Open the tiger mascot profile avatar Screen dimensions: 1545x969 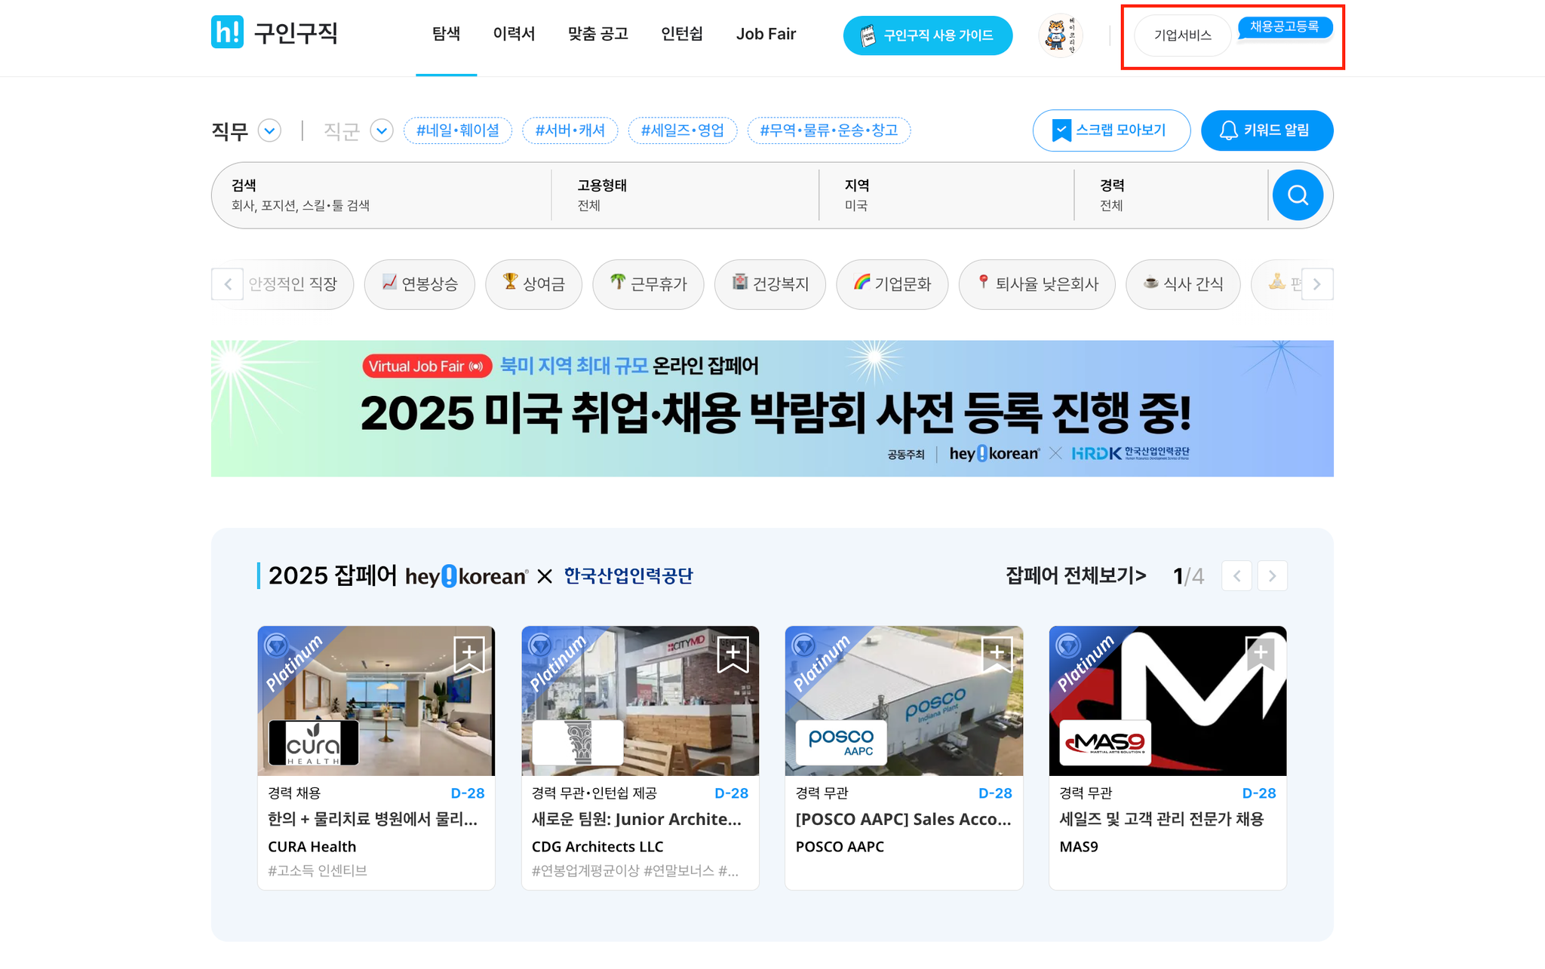click(1060, 35)
